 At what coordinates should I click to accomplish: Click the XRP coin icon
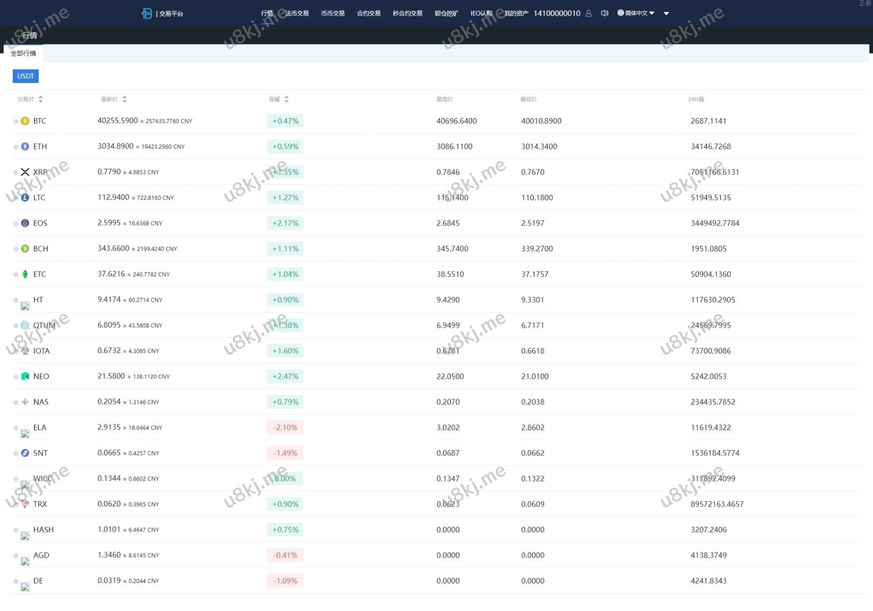[x=25, y=172]
